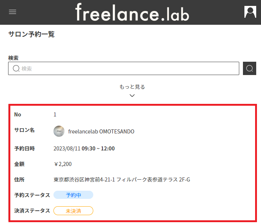The width and height of the screenshot is (261, 224).
Task: Click the もっと見る text link
Action: (132, 87)
